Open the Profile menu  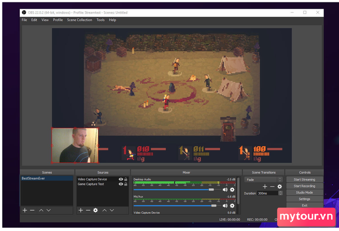[x=58, y=20]
